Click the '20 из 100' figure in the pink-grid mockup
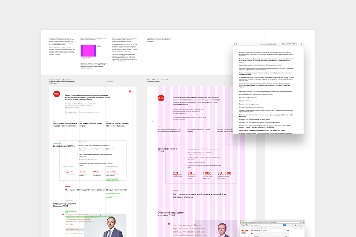 (224, 174)
